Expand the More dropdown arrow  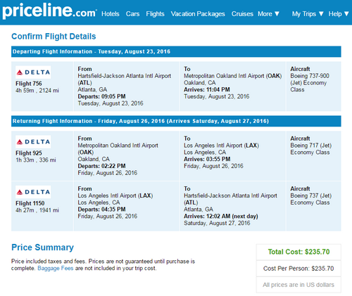277,14
